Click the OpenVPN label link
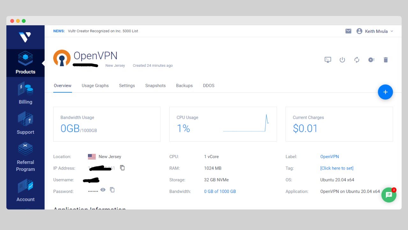Screen dimensions: 408x230 330,157
